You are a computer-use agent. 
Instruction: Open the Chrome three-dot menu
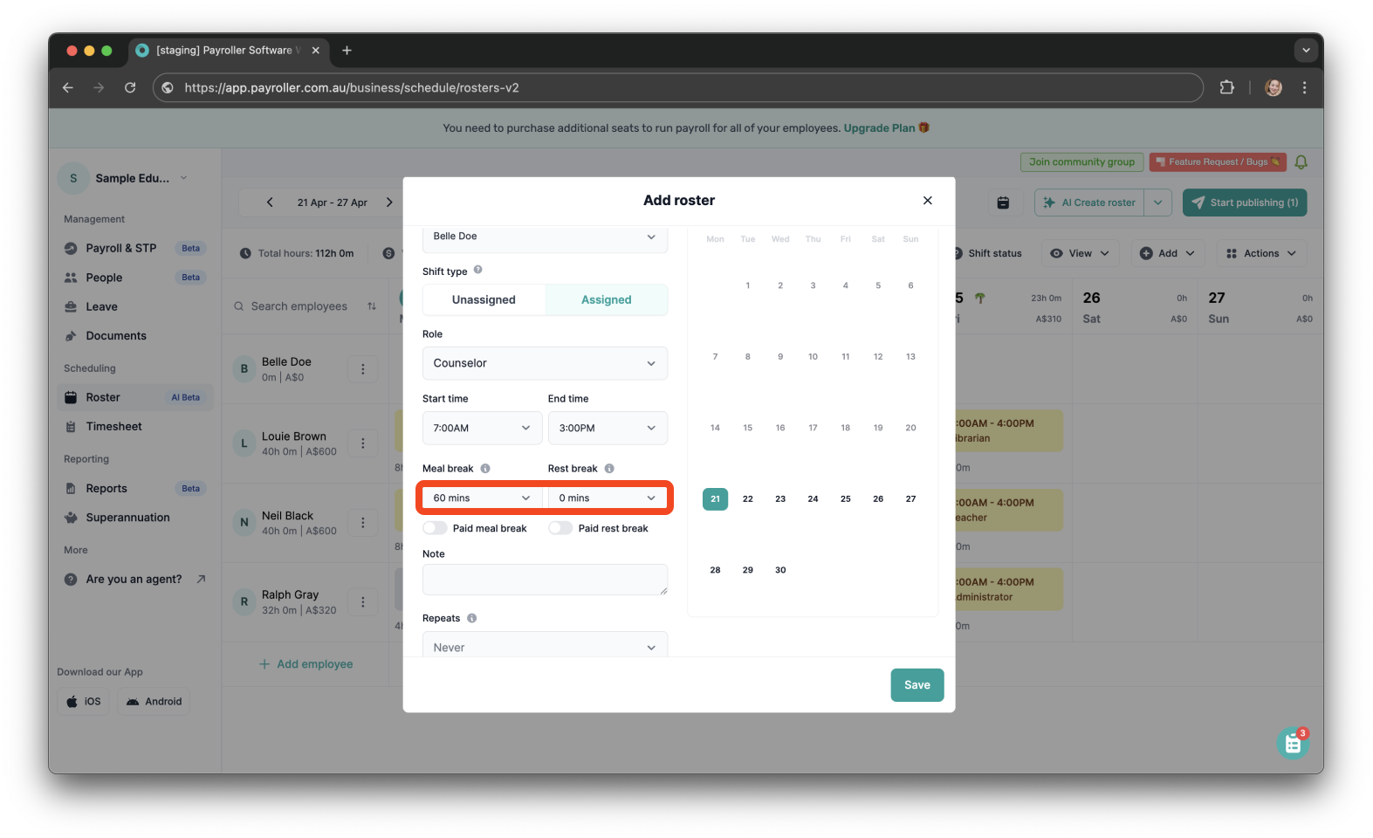pos(1304,87)
